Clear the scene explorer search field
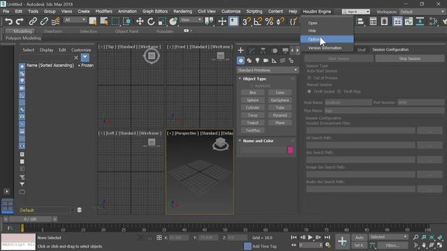Image resolution: width=447 pixels, height=251 pixels. tap(76, 57)
